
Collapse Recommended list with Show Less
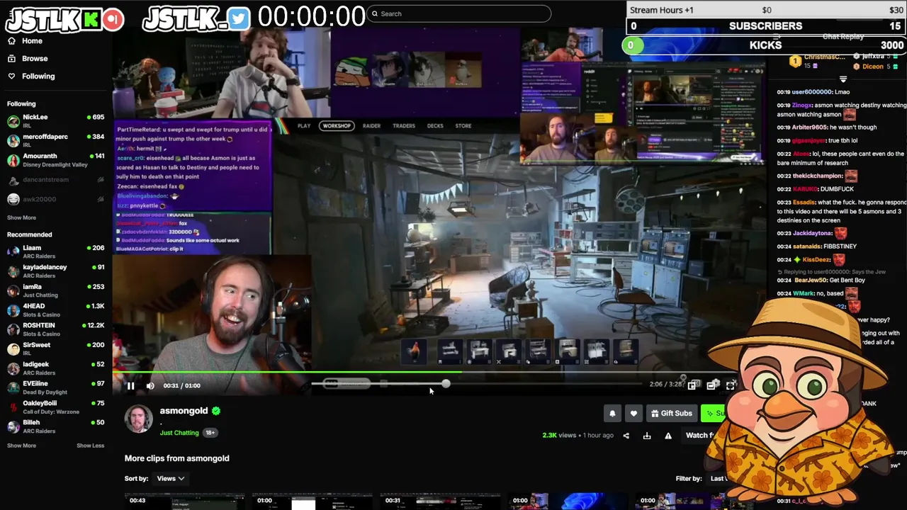pos(90,446)
